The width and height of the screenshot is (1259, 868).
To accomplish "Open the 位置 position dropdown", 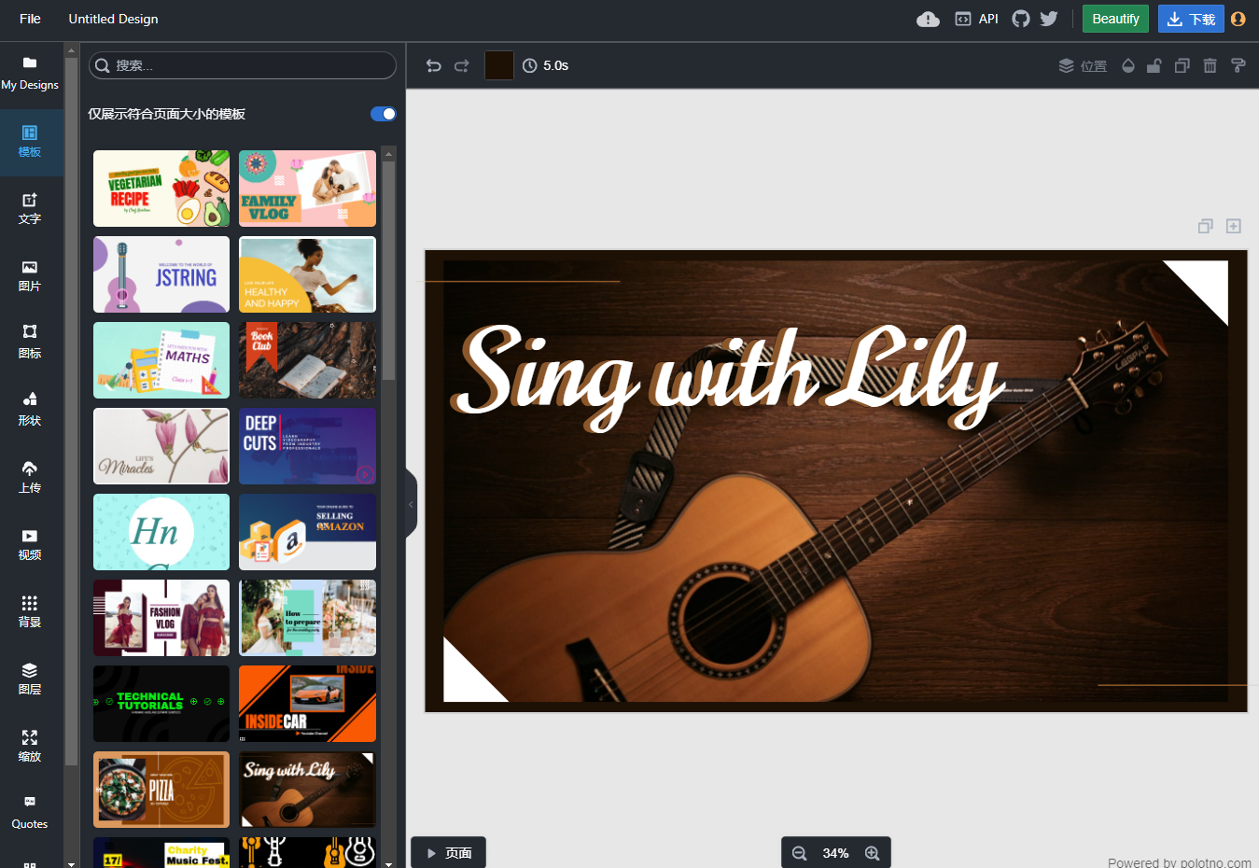I will (1084, 65).
